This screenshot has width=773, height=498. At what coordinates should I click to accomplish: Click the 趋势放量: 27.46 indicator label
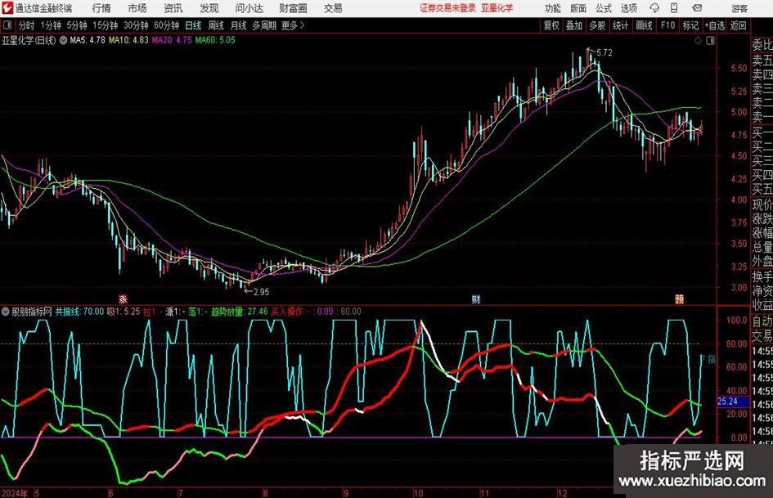tap(239, 312)
